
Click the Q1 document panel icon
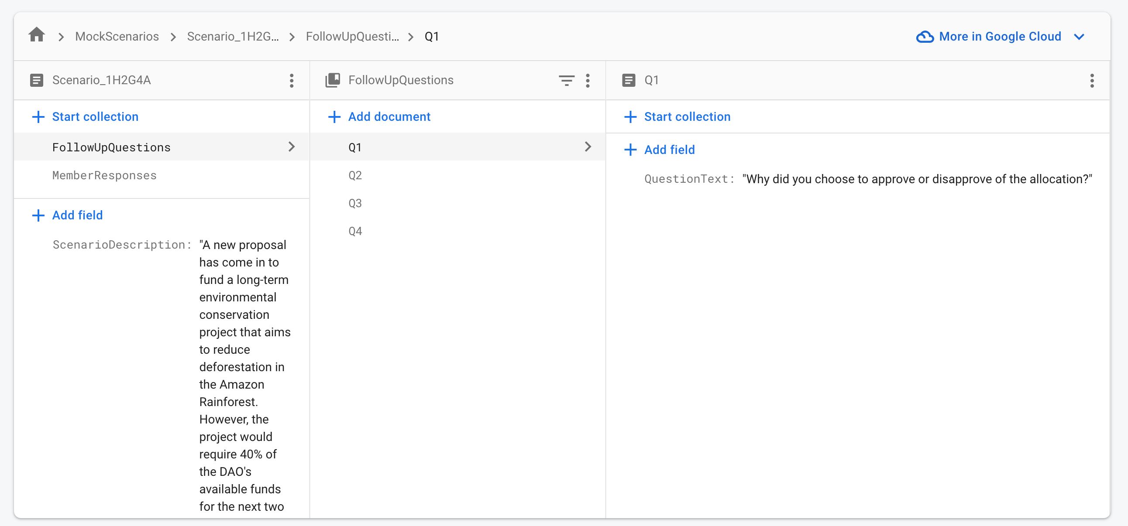point(628,80)
